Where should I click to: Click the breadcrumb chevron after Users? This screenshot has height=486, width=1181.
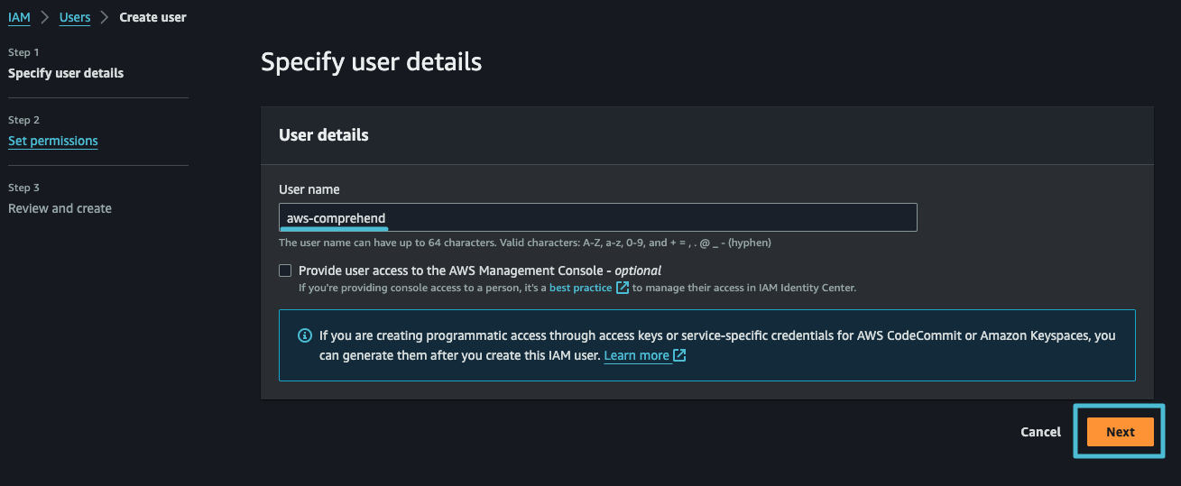105,17
